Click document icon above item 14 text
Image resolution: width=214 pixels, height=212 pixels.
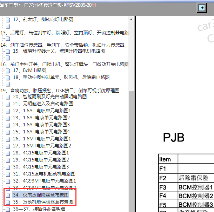tap(8, 39)
